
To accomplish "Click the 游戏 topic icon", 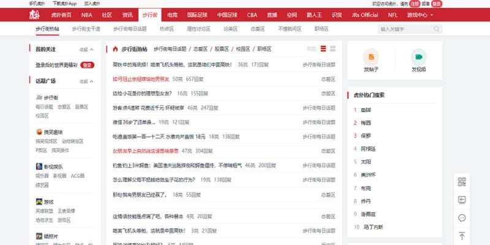I will (x=39, y=202).
